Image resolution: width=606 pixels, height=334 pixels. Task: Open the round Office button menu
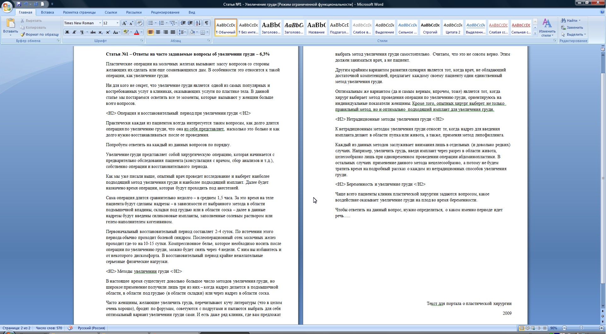click(x=7, y=7)
